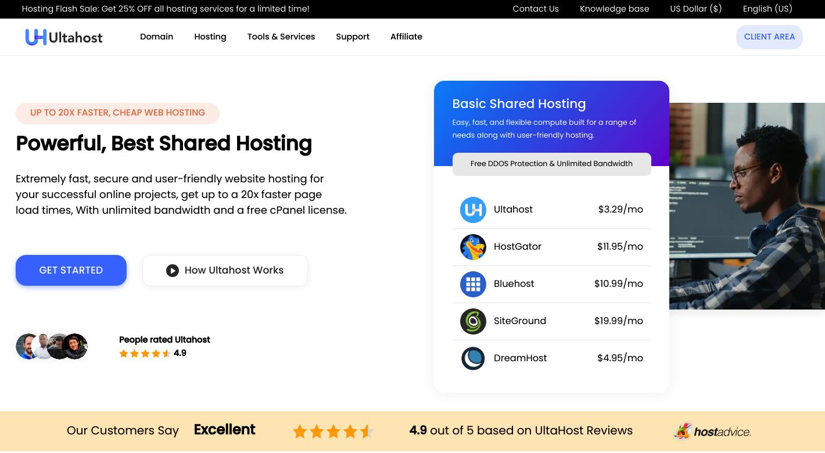Click the Basic Shared Hosting heading
Screen dimensions: 825x453
(519, 104)
